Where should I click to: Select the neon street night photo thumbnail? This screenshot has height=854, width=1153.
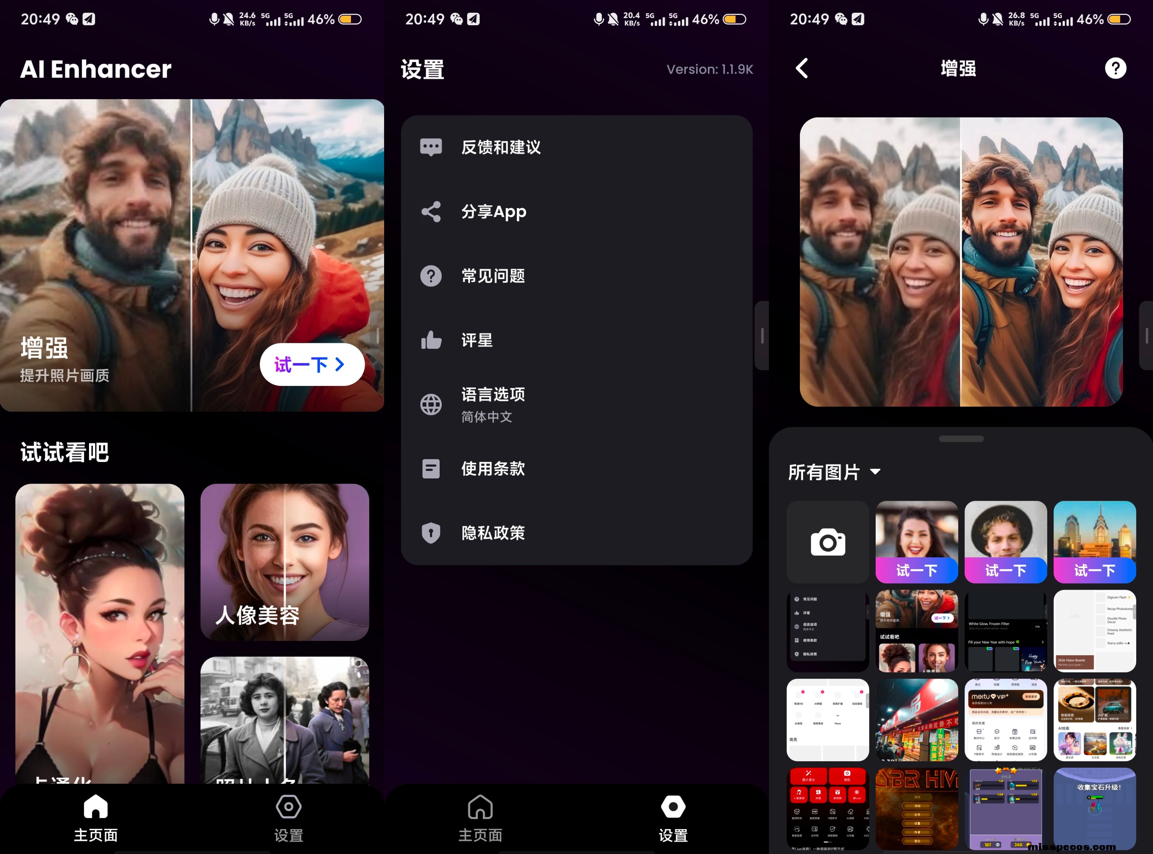click(x=916, y=720)
